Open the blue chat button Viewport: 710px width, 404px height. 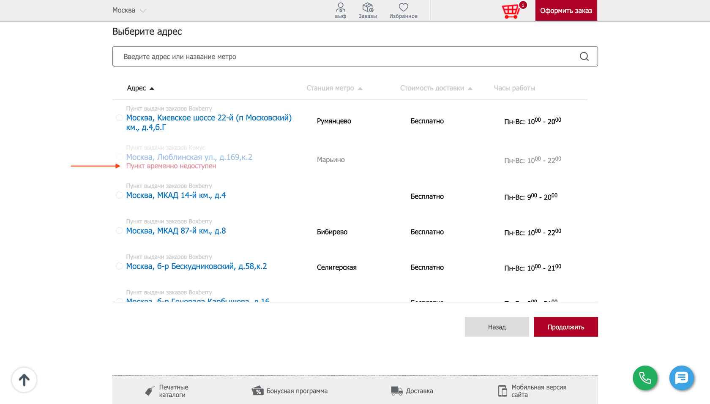tap(681, 377)
